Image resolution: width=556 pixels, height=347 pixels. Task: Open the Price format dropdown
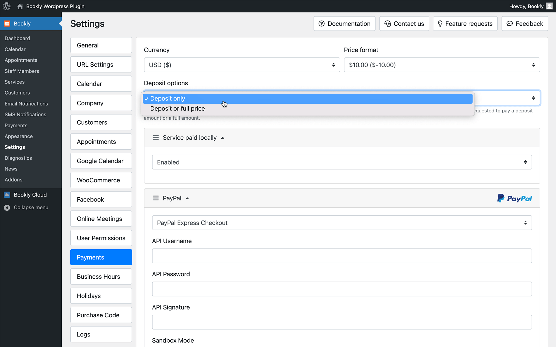point(442,65)
